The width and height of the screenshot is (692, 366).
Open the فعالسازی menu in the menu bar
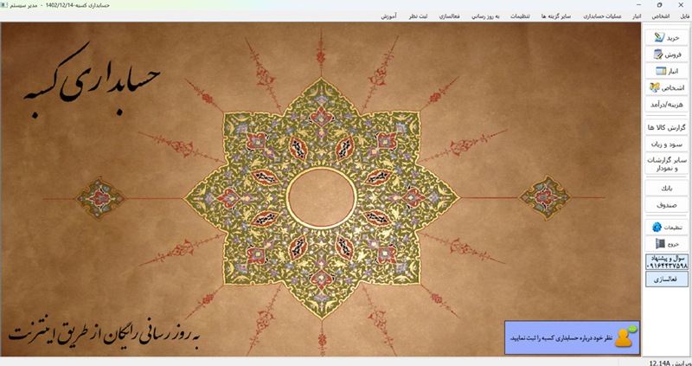tap(450, 16)
